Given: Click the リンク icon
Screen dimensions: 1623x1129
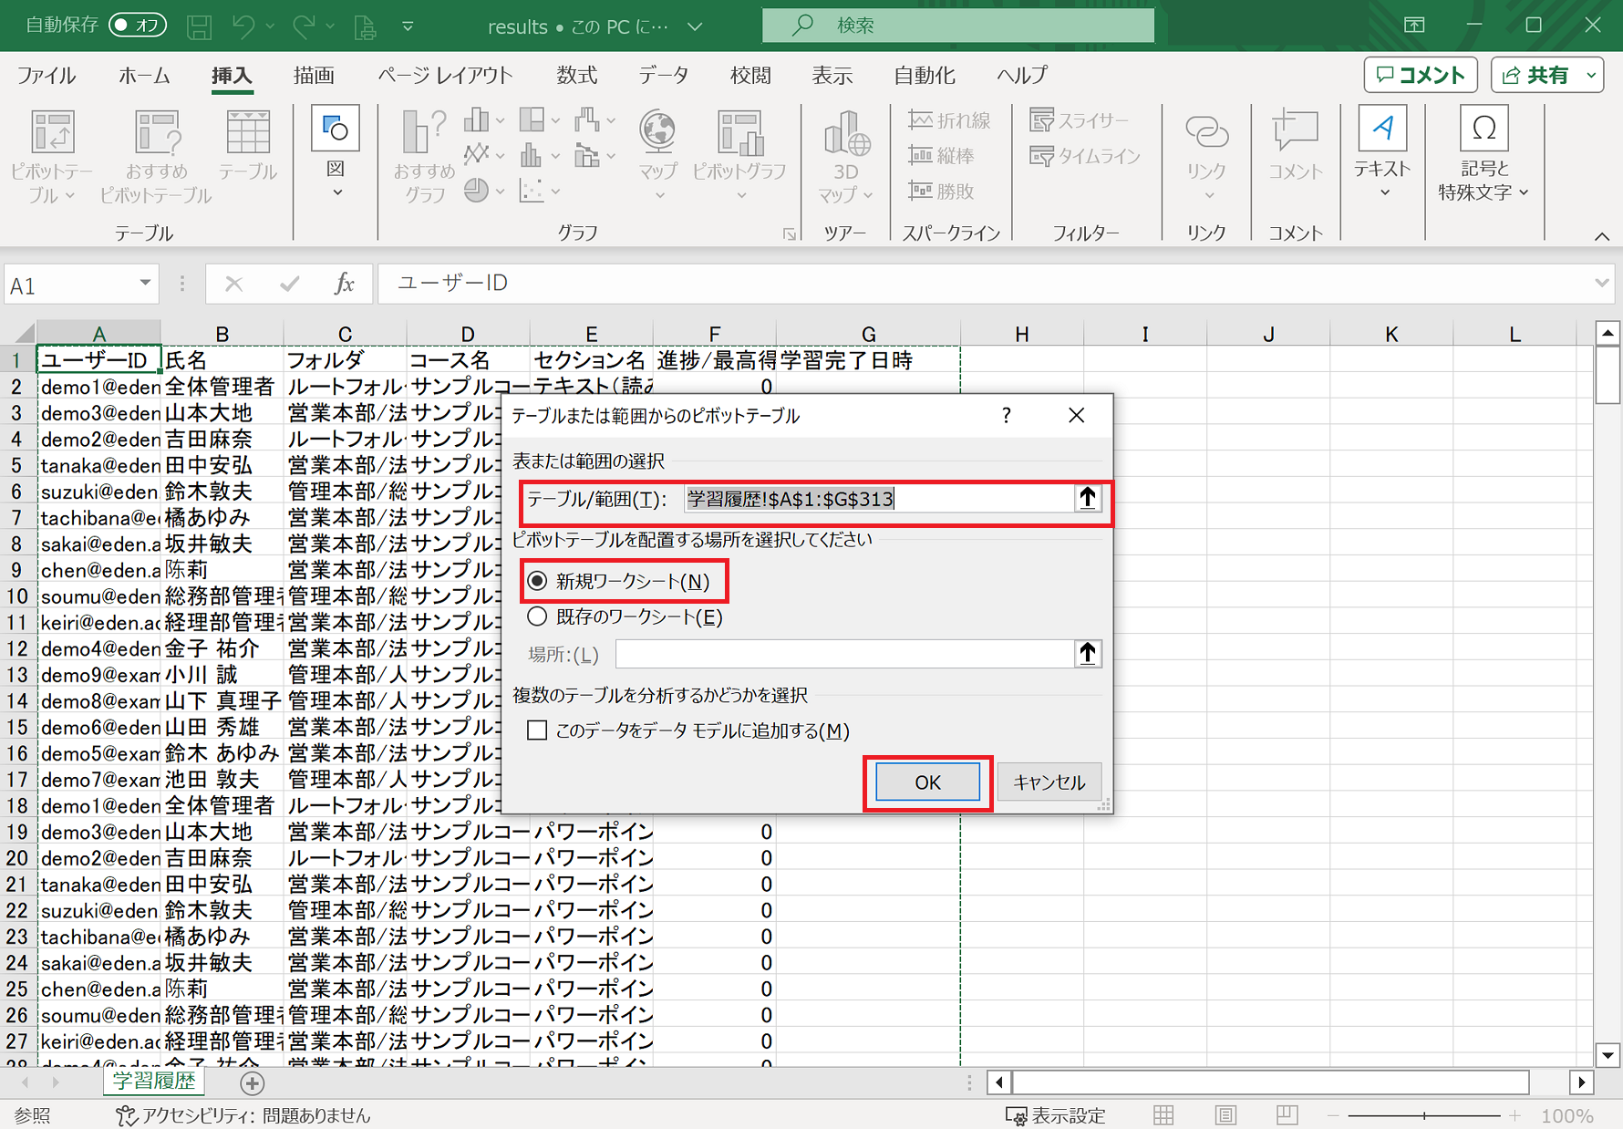Looking at the screenshot, I should point(1206,155).
